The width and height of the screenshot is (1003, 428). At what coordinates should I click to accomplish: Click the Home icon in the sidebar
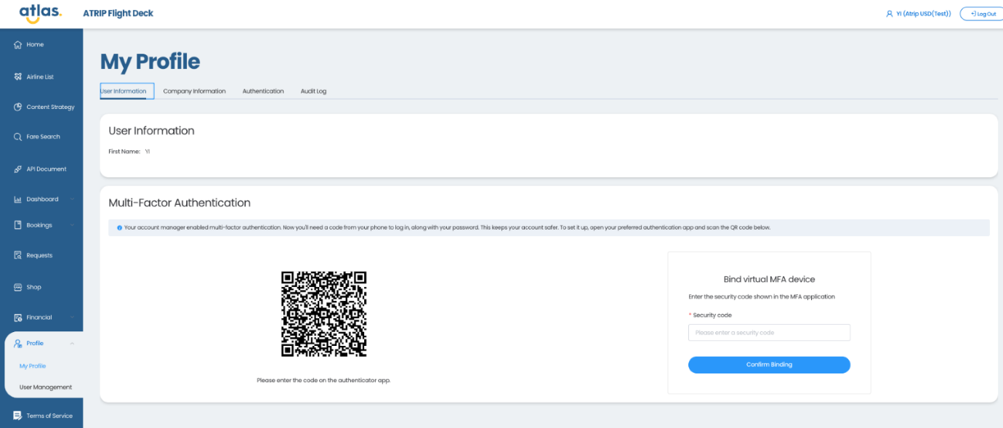pos(18,45)
